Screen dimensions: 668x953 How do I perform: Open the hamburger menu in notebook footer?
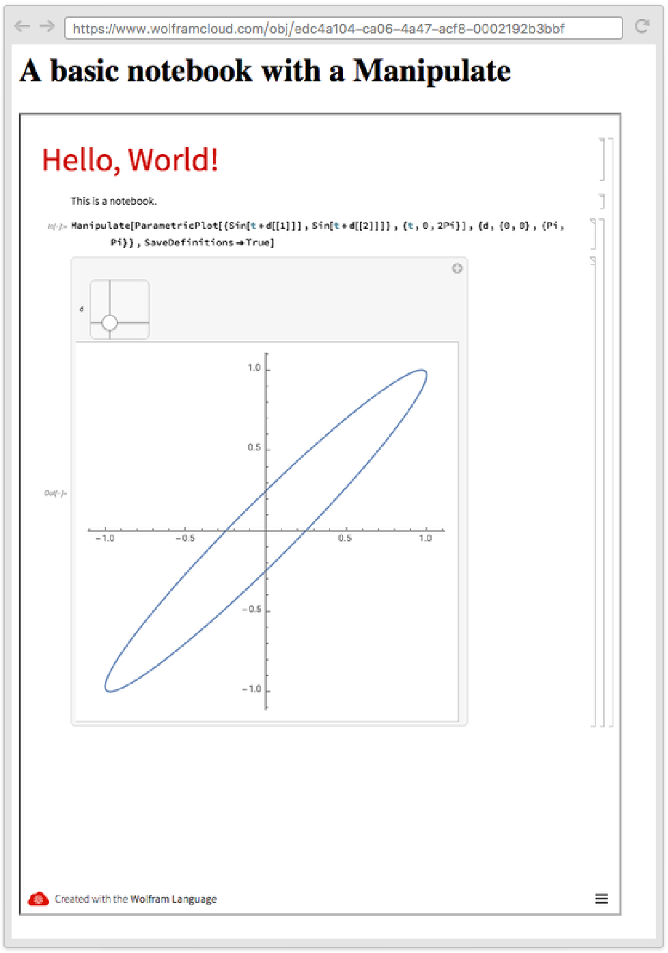point(601,898)
